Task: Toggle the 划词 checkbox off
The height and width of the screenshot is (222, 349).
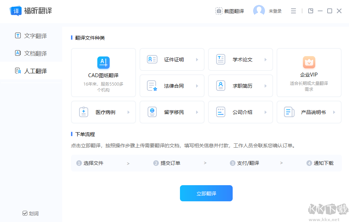Action: 25,213
